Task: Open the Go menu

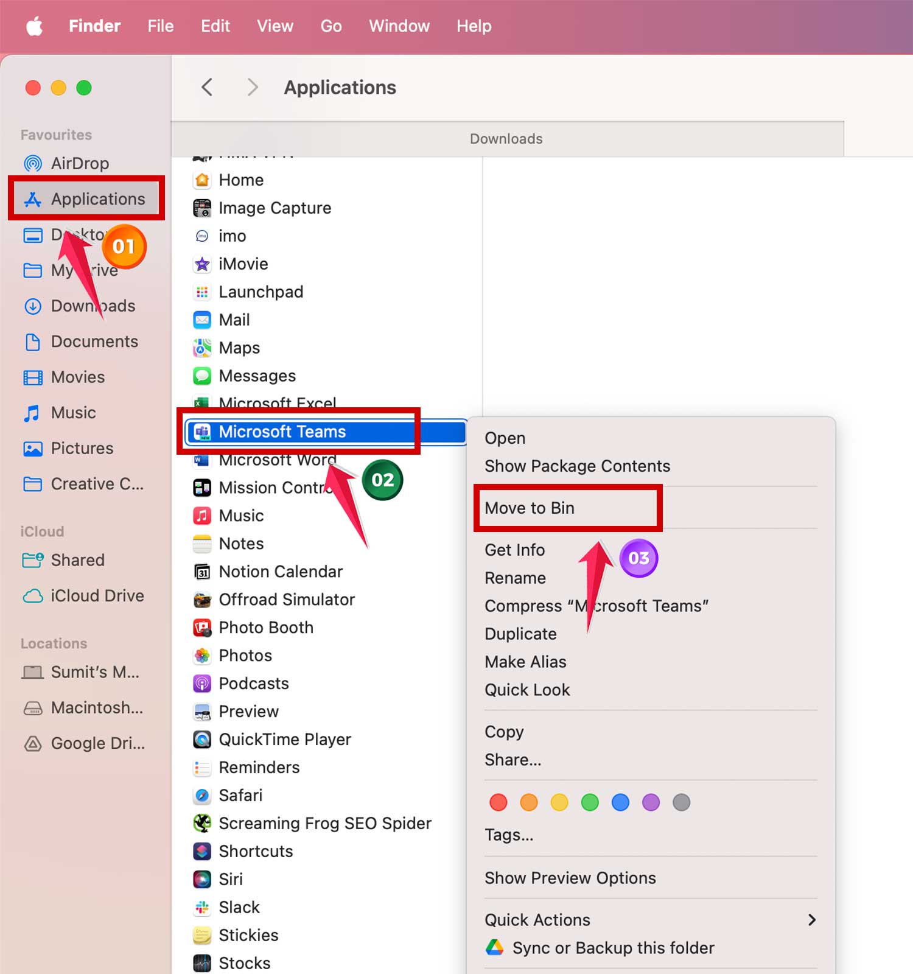Action: 331,26
